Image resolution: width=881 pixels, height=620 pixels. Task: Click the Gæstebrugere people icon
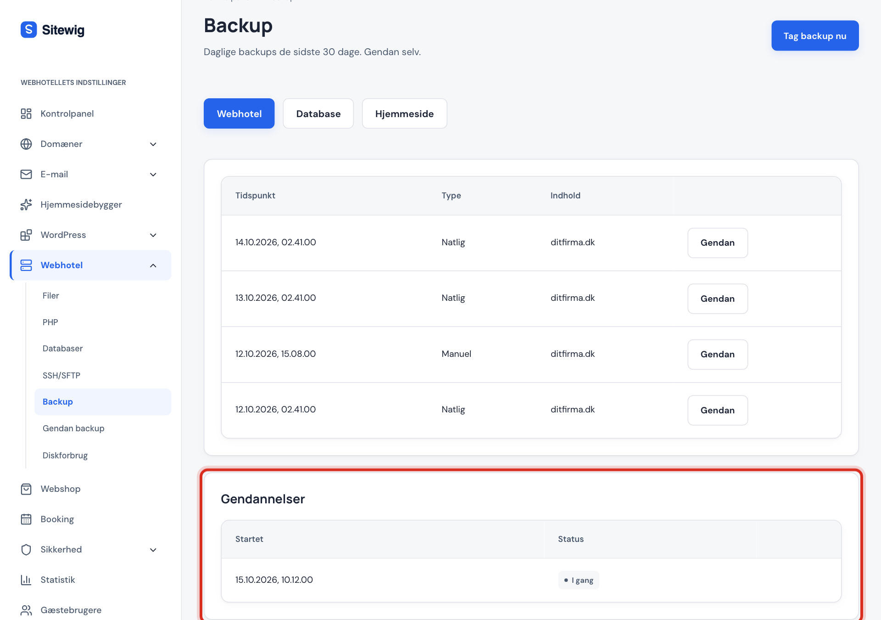26,610
